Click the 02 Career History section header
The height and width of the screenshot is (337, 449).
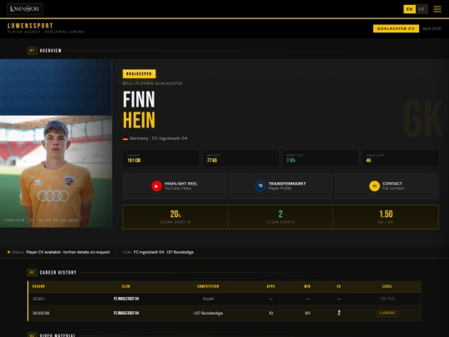[x=52, y=273]
